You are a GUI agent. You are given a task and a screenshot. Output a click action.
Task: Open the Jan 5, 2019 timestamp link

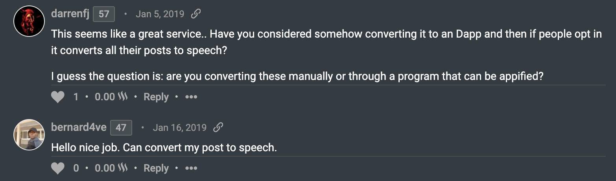160,14
